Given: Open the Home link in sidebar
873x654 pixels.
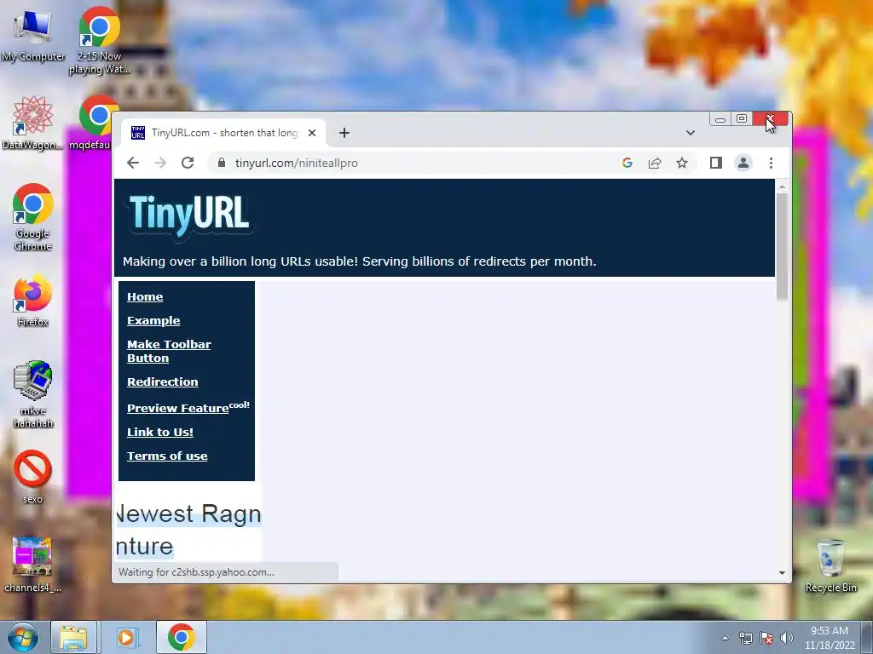Looking at the screenshot, I should tap(145, 297).
